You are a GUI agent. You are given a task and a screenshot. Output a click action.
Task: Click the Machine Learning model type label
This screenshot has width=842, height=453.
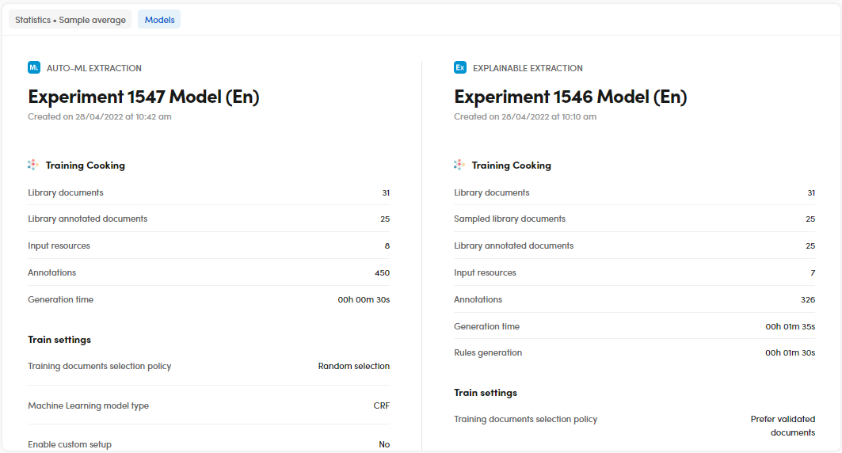pos(89,406)
